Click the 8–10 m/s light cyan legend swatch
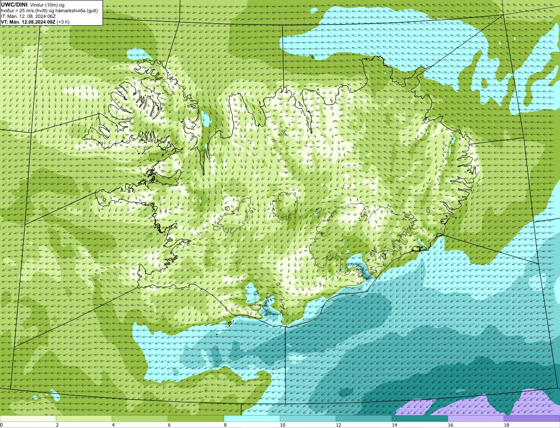Viewport: 560px width, 428px height. pyautogui.click(x=252, y=418)
